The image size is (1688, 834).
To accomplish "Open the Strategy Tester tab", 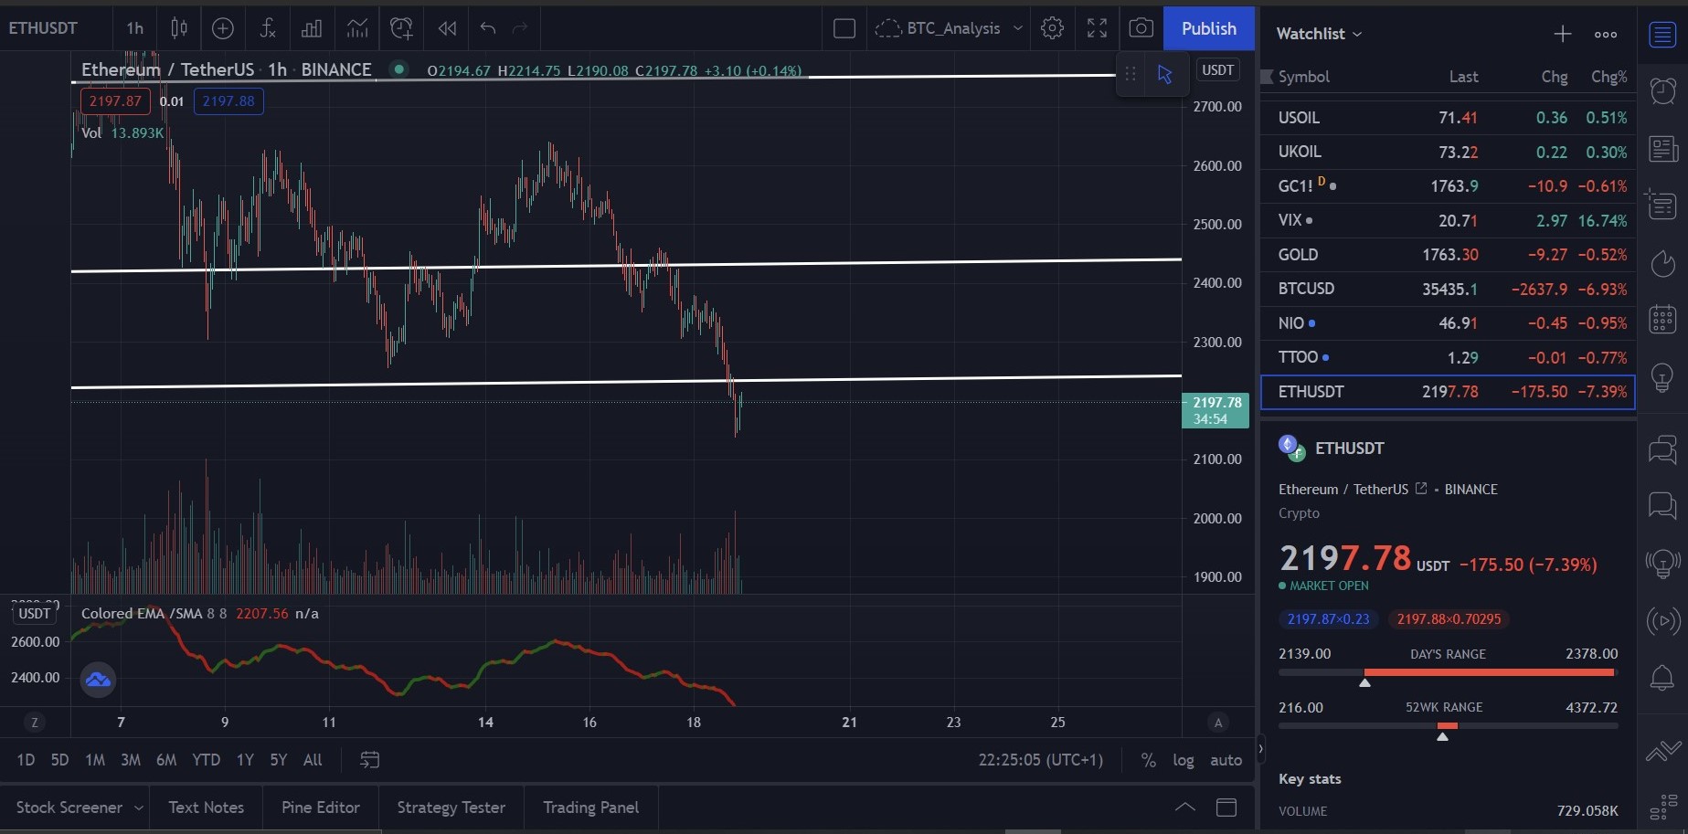I will tap(451, 808).
